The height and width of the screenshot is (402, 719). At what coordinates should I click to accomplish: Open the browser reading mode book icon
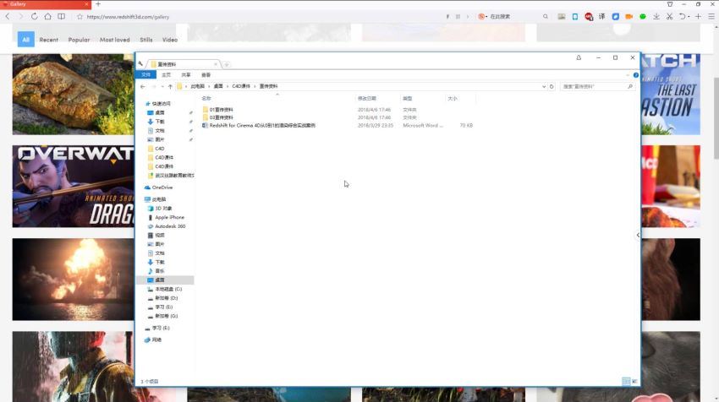pos(62,17)
